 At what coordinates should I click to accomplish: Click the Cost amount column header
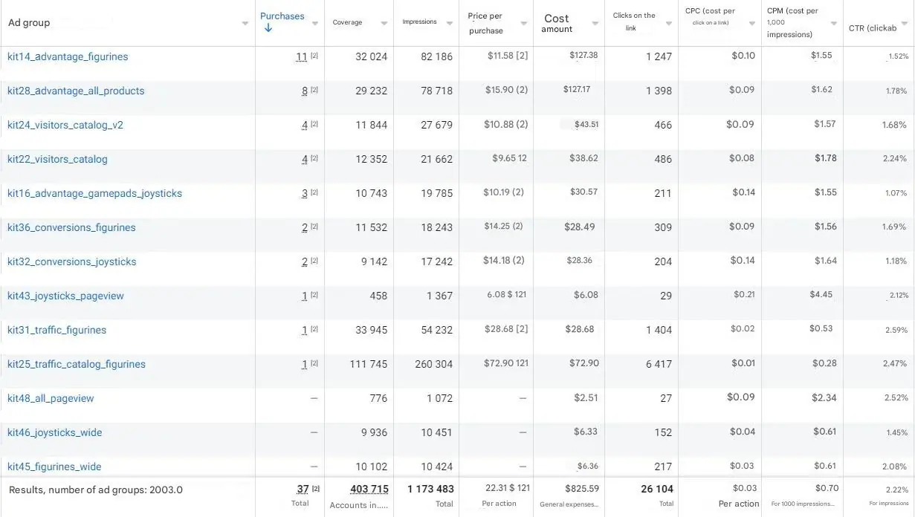point(557,23)
